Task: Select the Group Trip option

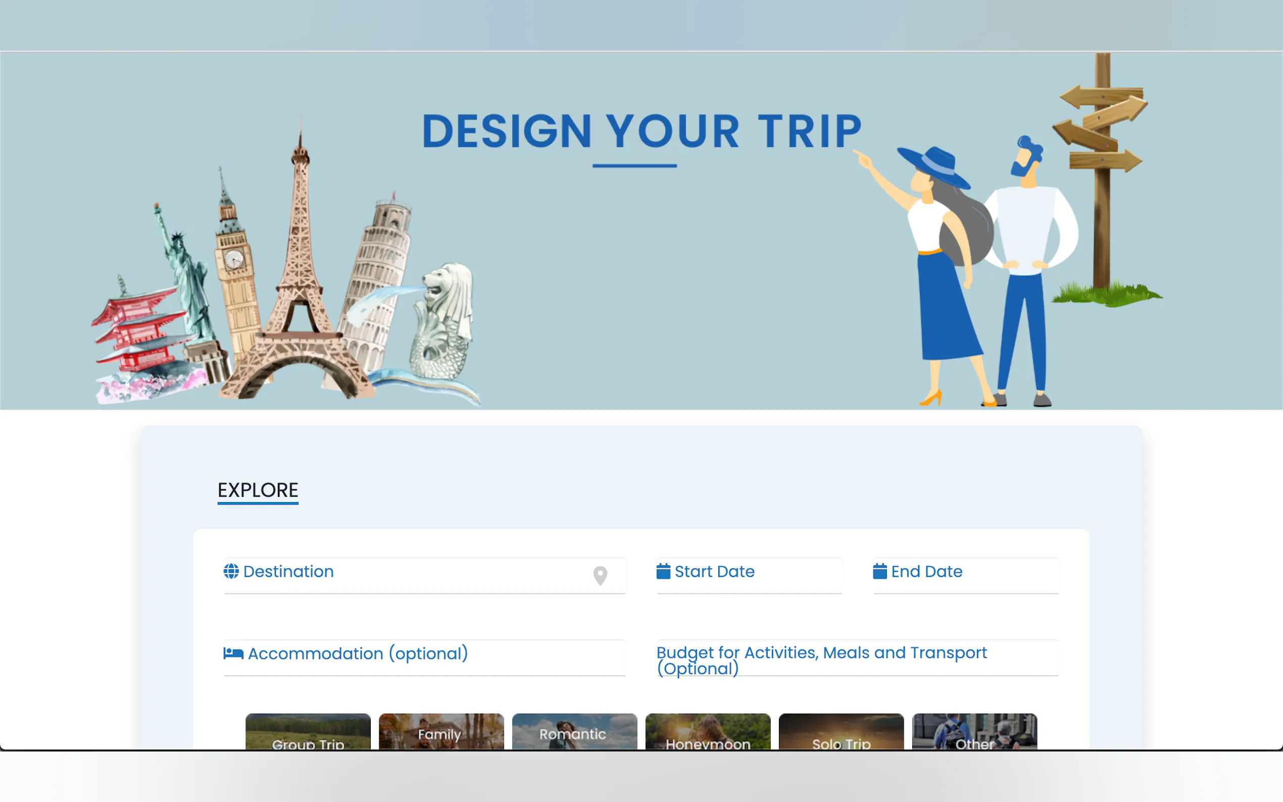Action: pos(308,731)
